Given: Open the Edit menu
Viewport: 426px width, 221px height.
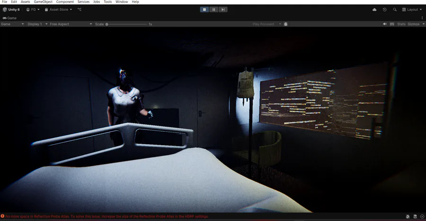Looking at the screenshot, I should tap(14, 1).
